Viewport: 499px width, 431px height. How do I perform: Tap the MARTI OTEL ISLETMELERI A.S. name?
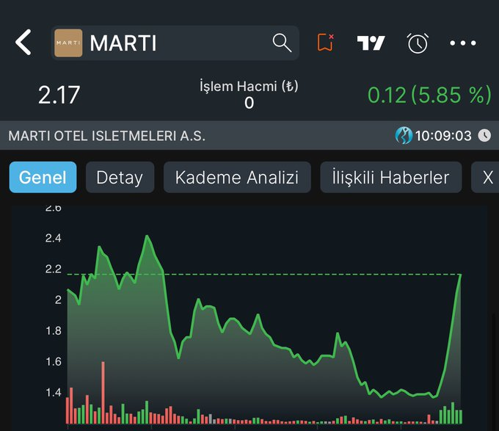[x=107, y=136]
